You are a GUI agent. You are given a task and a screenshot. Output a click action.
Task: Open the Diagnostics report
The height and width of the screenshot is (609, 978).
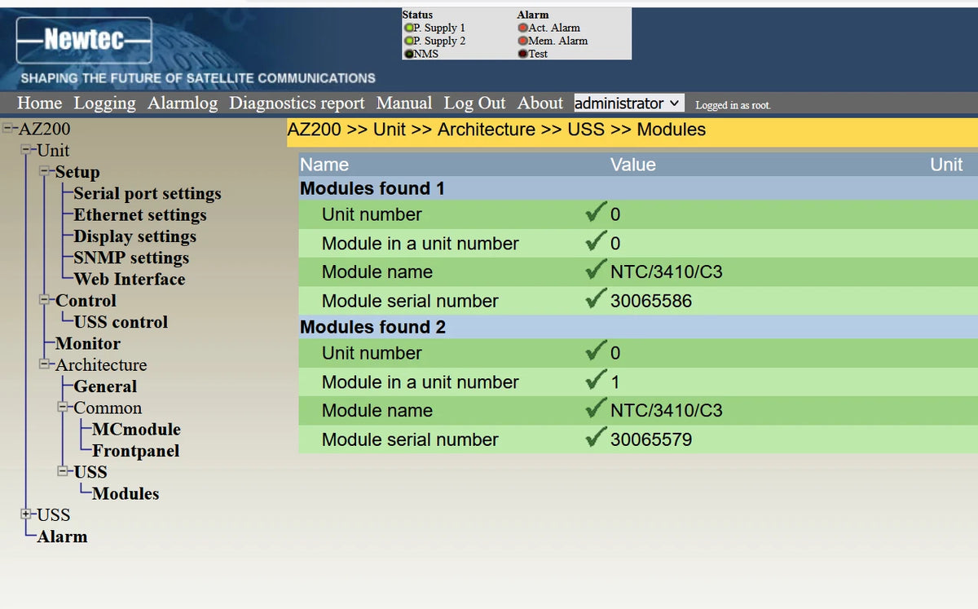point(297,104)
